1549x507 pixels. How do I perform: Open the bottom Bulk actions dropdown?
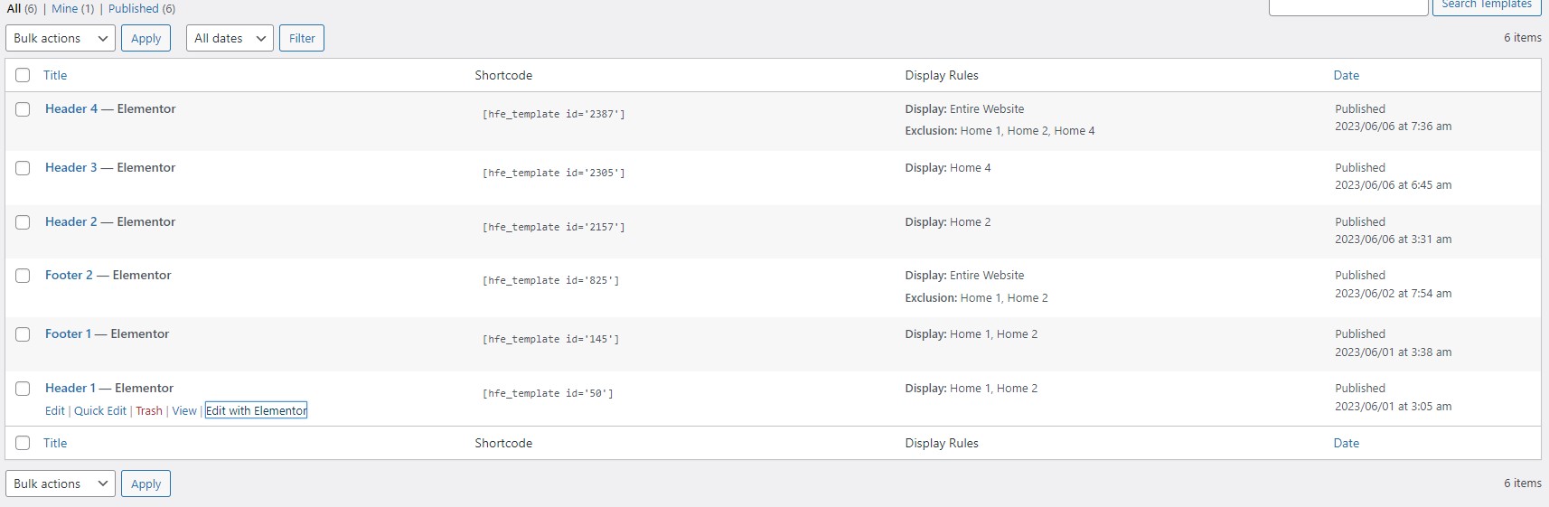pos(61,484)
